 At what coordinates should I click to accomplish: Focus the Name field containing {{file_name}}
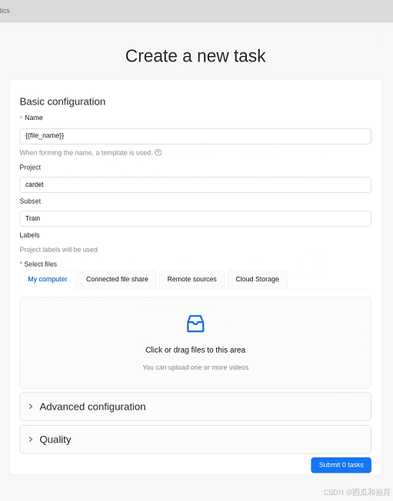click(x=195, y=136)
